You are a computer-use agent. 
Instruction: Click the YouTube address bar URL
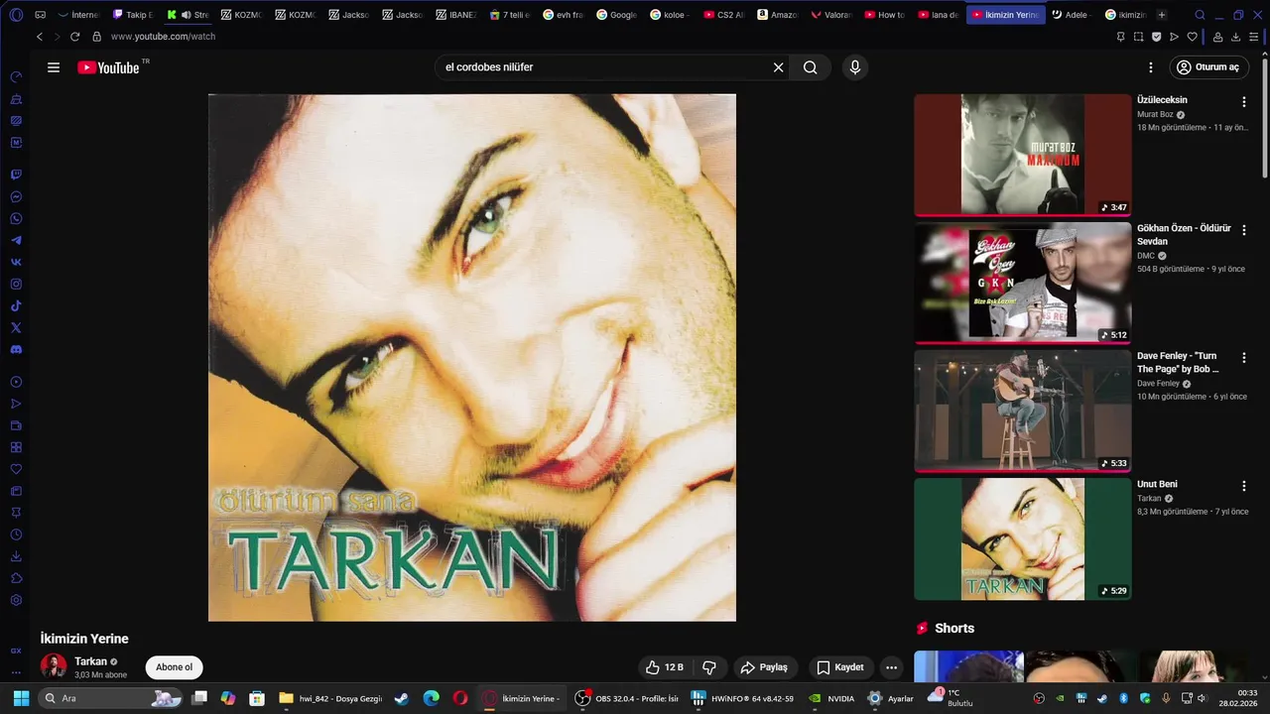tap(163, 37)
